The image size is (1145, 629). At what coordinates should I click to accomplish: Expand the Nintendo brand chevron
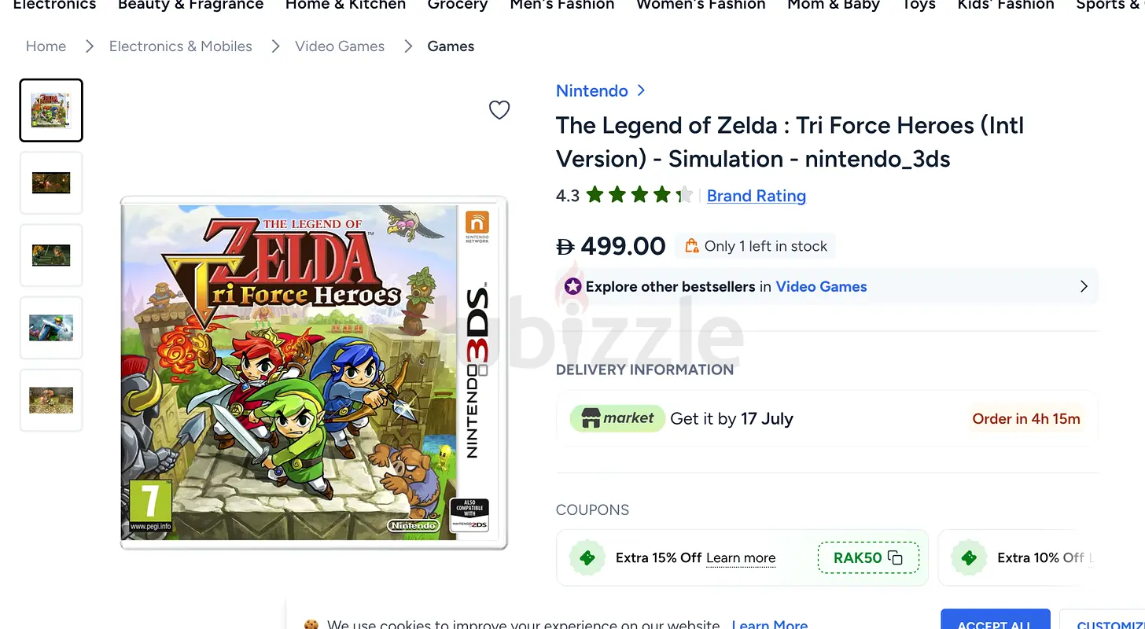coord(641,90)
